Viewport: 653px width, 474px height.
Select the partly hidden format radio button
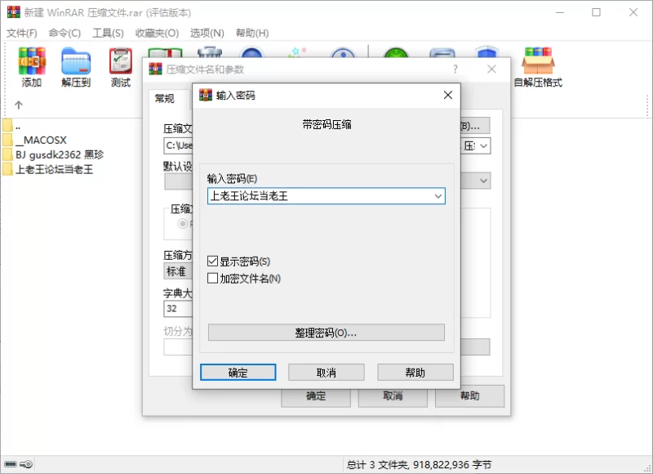182,223
